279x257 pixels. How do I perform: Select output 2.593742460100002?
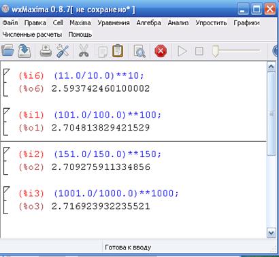click(101, 88)
